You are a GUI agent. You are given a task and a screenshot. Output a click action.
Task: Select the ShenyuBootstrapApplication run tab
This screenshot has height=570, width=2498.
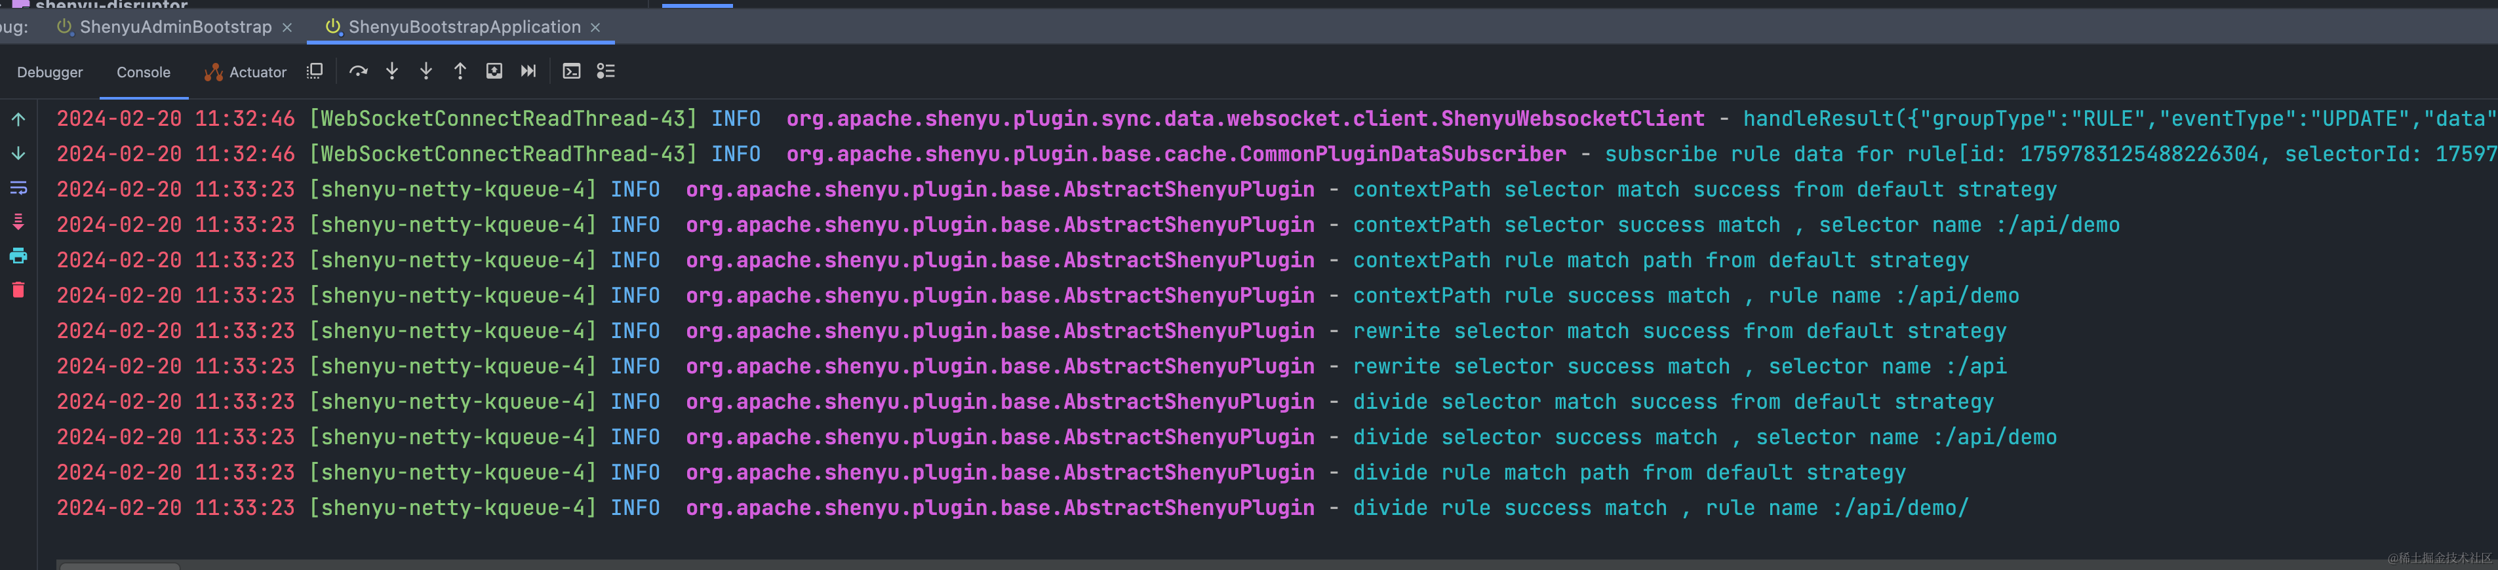click(x=464, y=27)
